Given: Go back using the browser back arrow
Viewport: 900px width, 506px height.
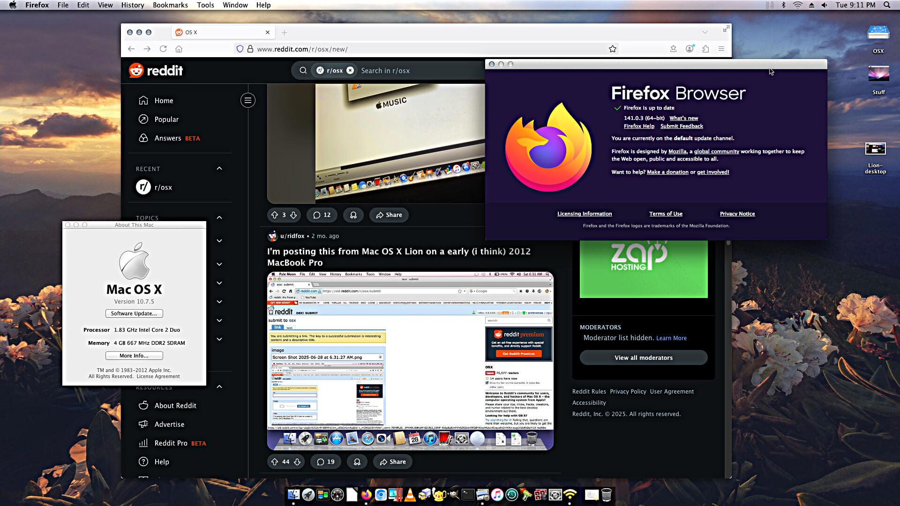Looking at the screenshot, I should coord(131,49).
